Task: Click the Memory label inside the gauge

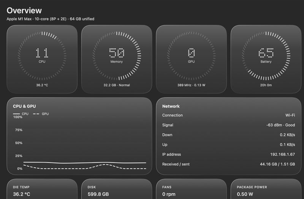Action: pyautogui.click(x=117, y=62)
